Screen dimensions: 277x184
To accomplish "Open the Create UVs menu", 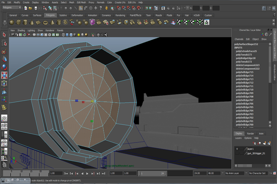I will 120,2.
